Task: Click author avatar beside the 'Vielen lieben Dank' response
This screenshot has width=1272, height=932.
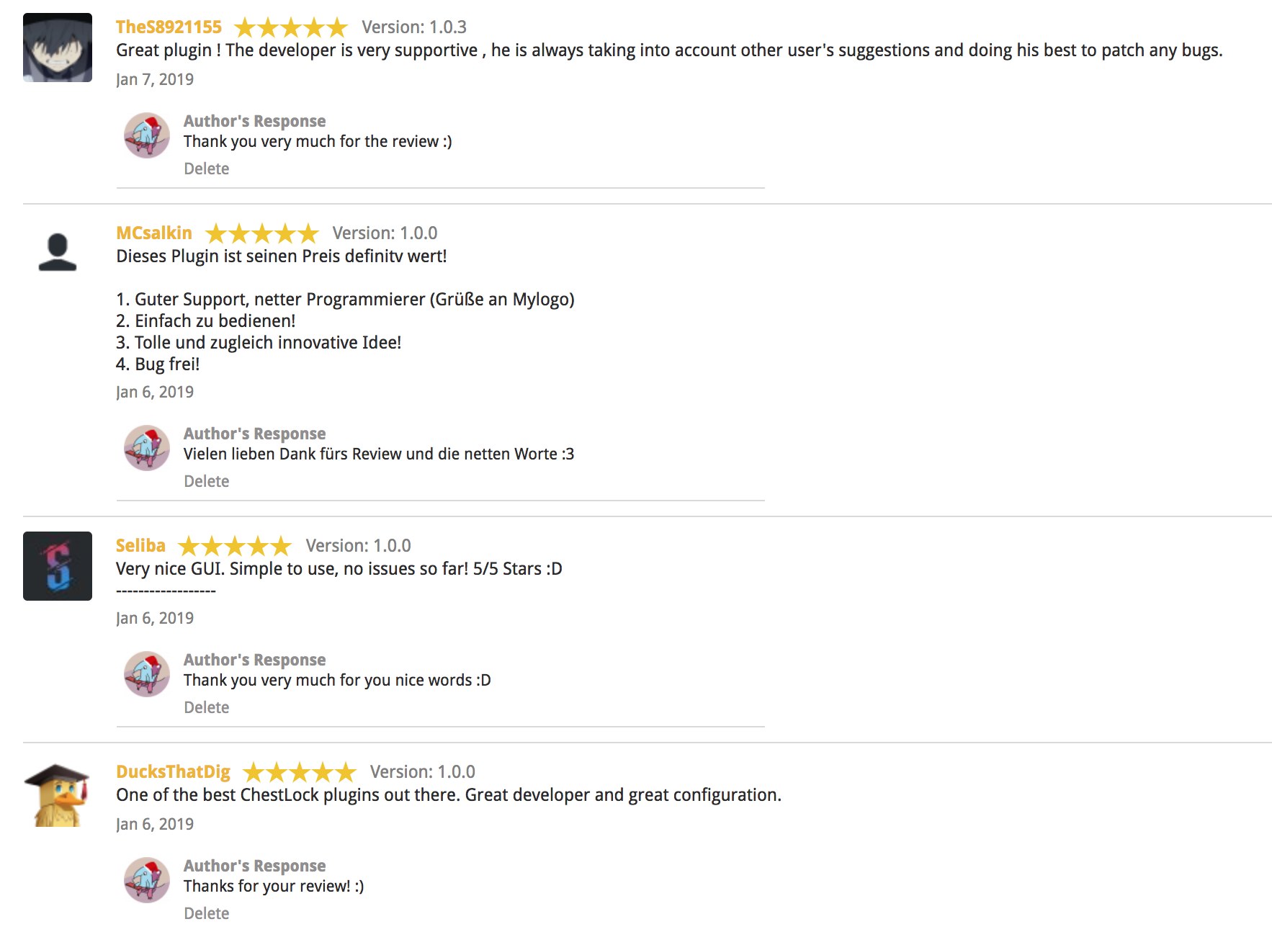Action: [x=147, y=447]
